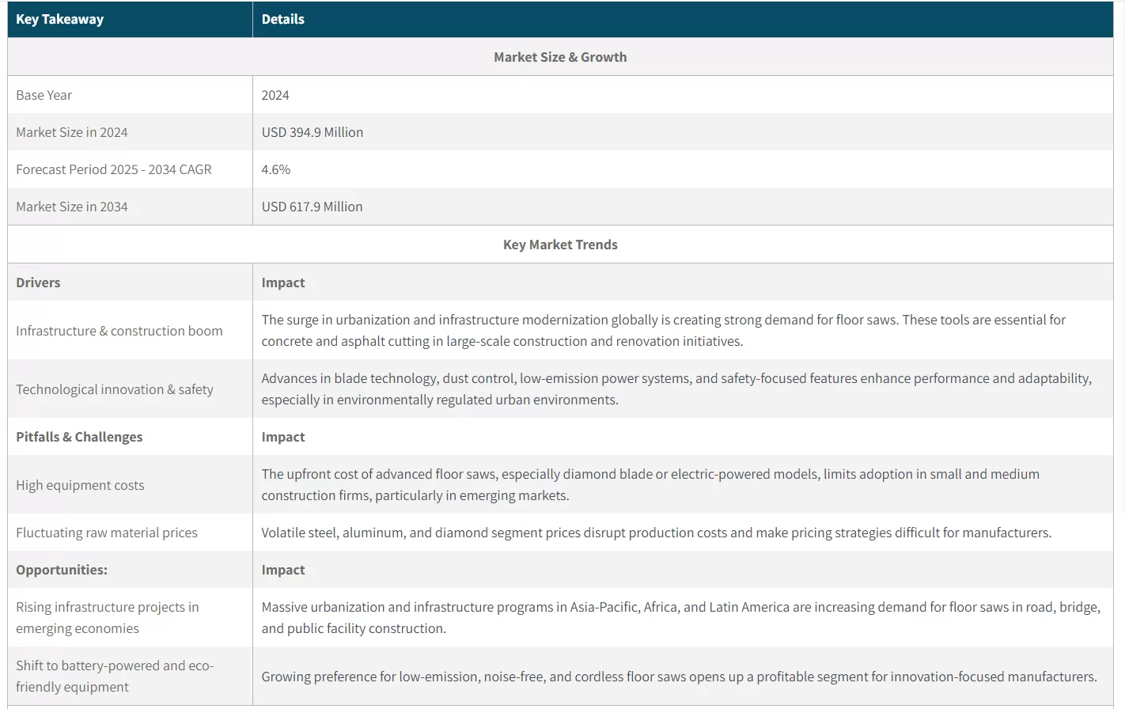Click the 2024 base year value
Image resolution: width=1125 pixels, height=709 pixels.
[275, 95]
